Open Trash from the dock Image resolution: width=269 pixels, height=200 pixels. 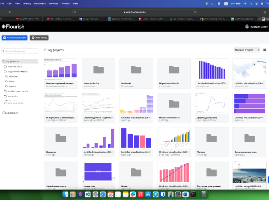204,194
